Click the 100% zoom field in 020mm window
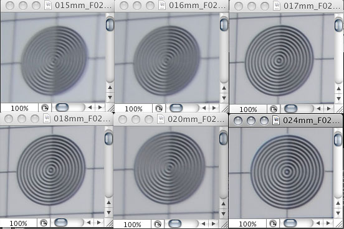This screenshot has width=344, height=229. [132, 225]
